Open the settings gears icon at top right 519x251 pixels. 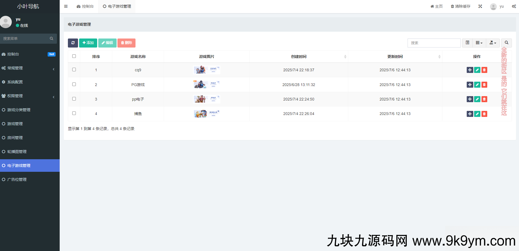click(x=514, y=6)
